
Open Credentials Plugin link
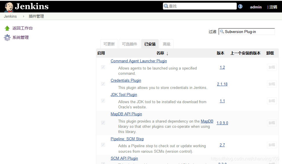126,80
